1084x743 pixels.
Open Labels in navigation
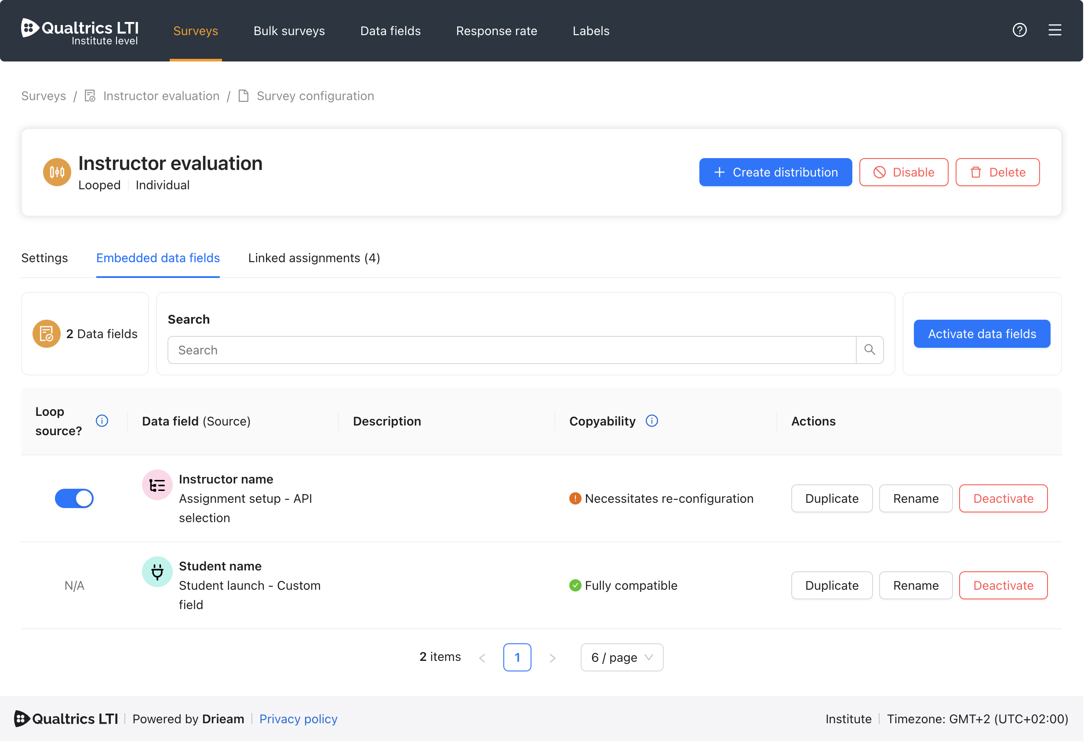point(591,31)
